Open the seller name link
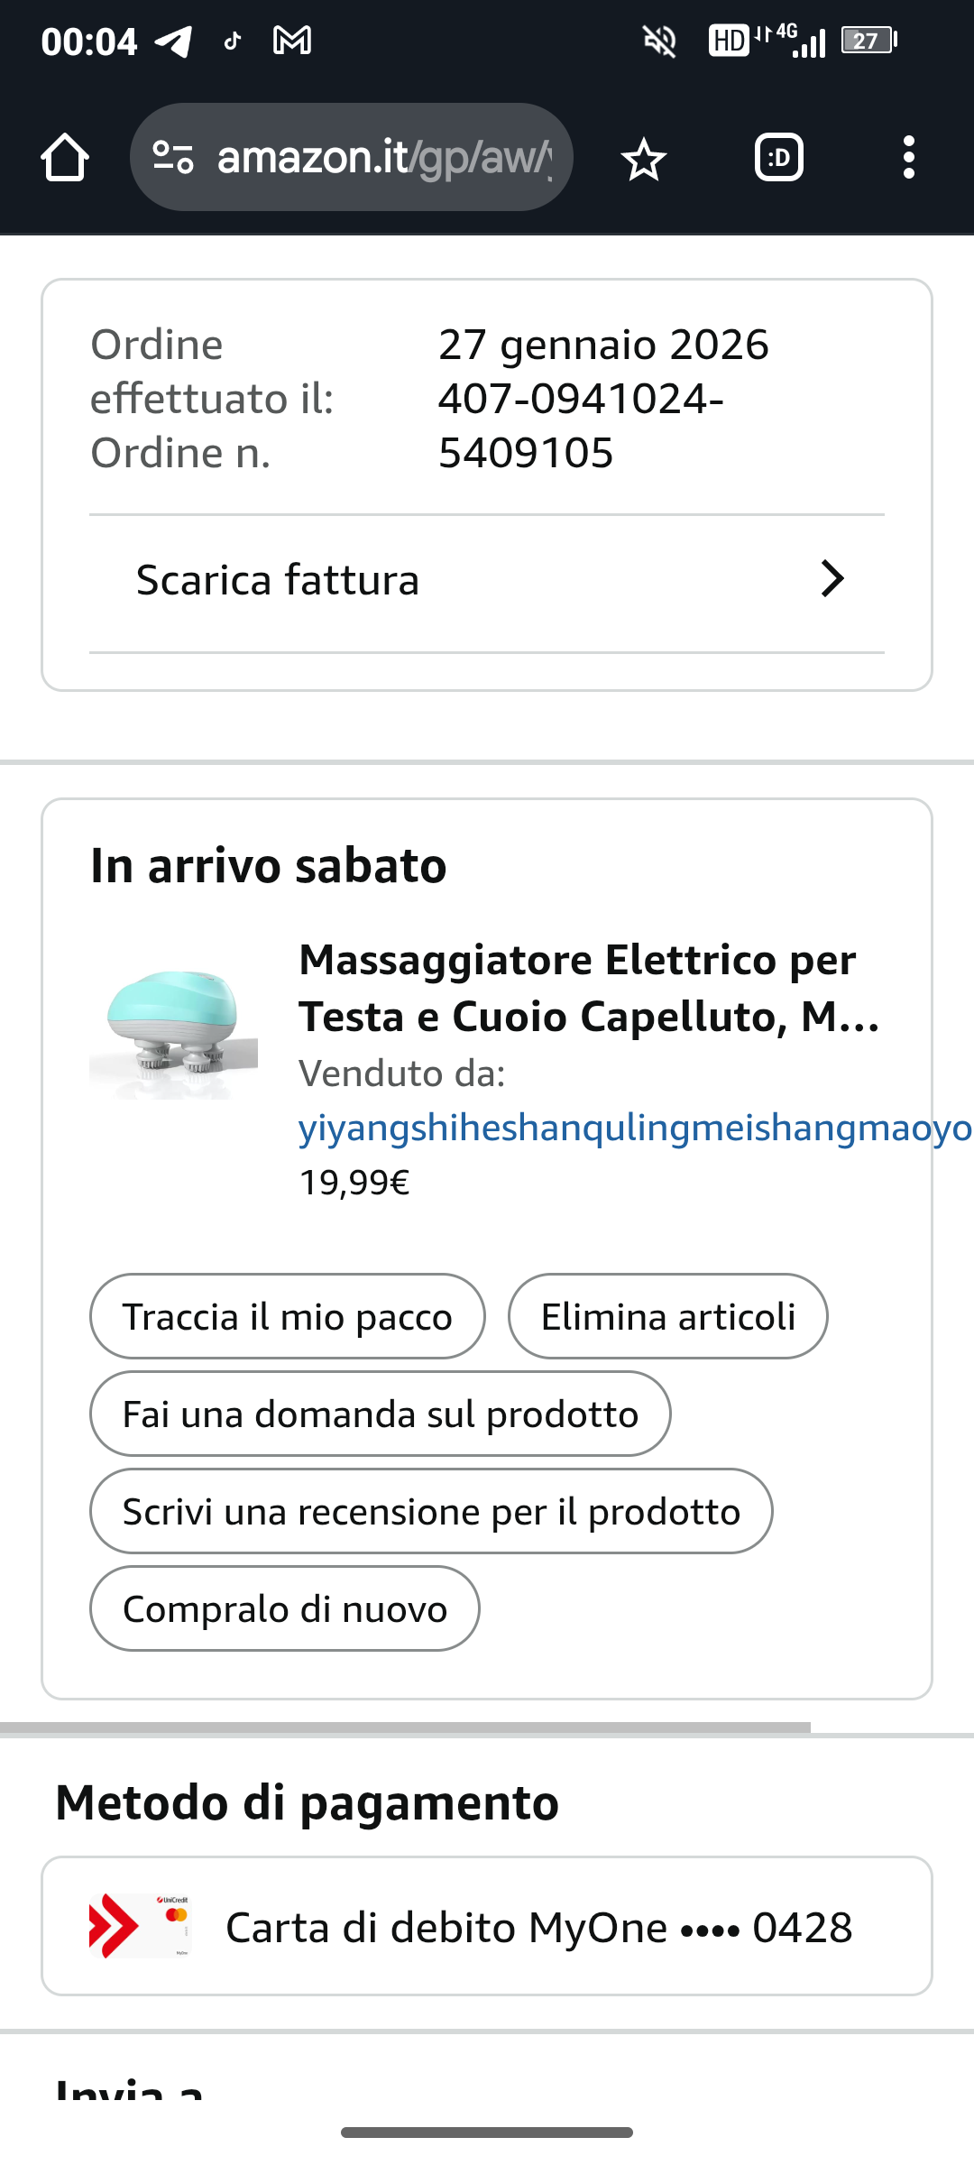 tap(631, 1128)
